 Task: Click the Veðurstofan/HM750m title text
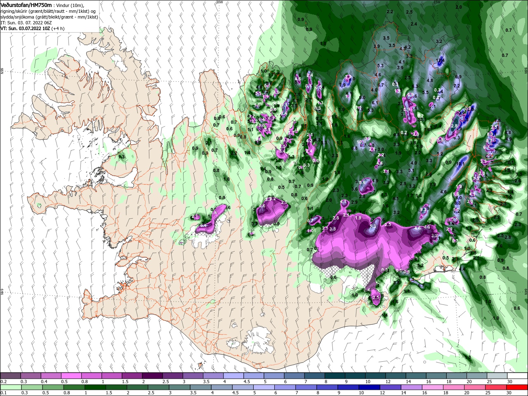tap(26, 5)
